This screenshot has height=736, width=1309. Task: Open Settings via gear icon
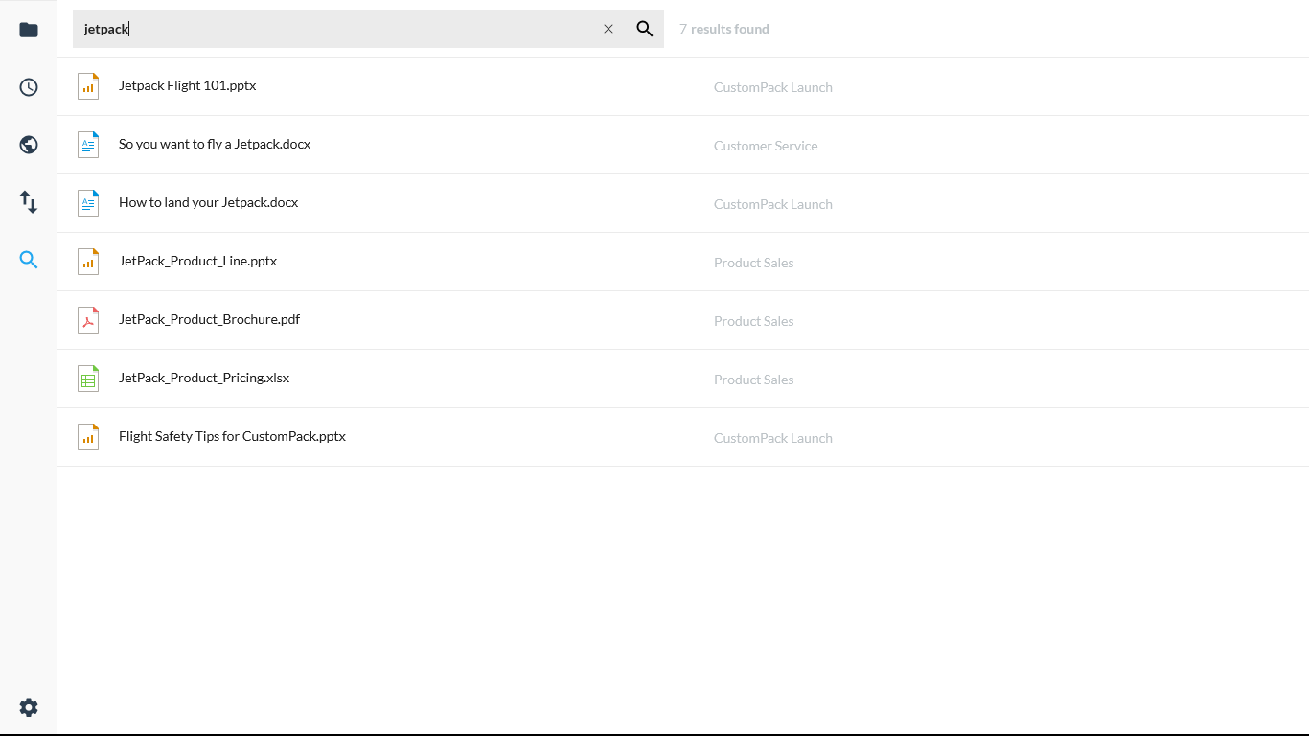28,707
